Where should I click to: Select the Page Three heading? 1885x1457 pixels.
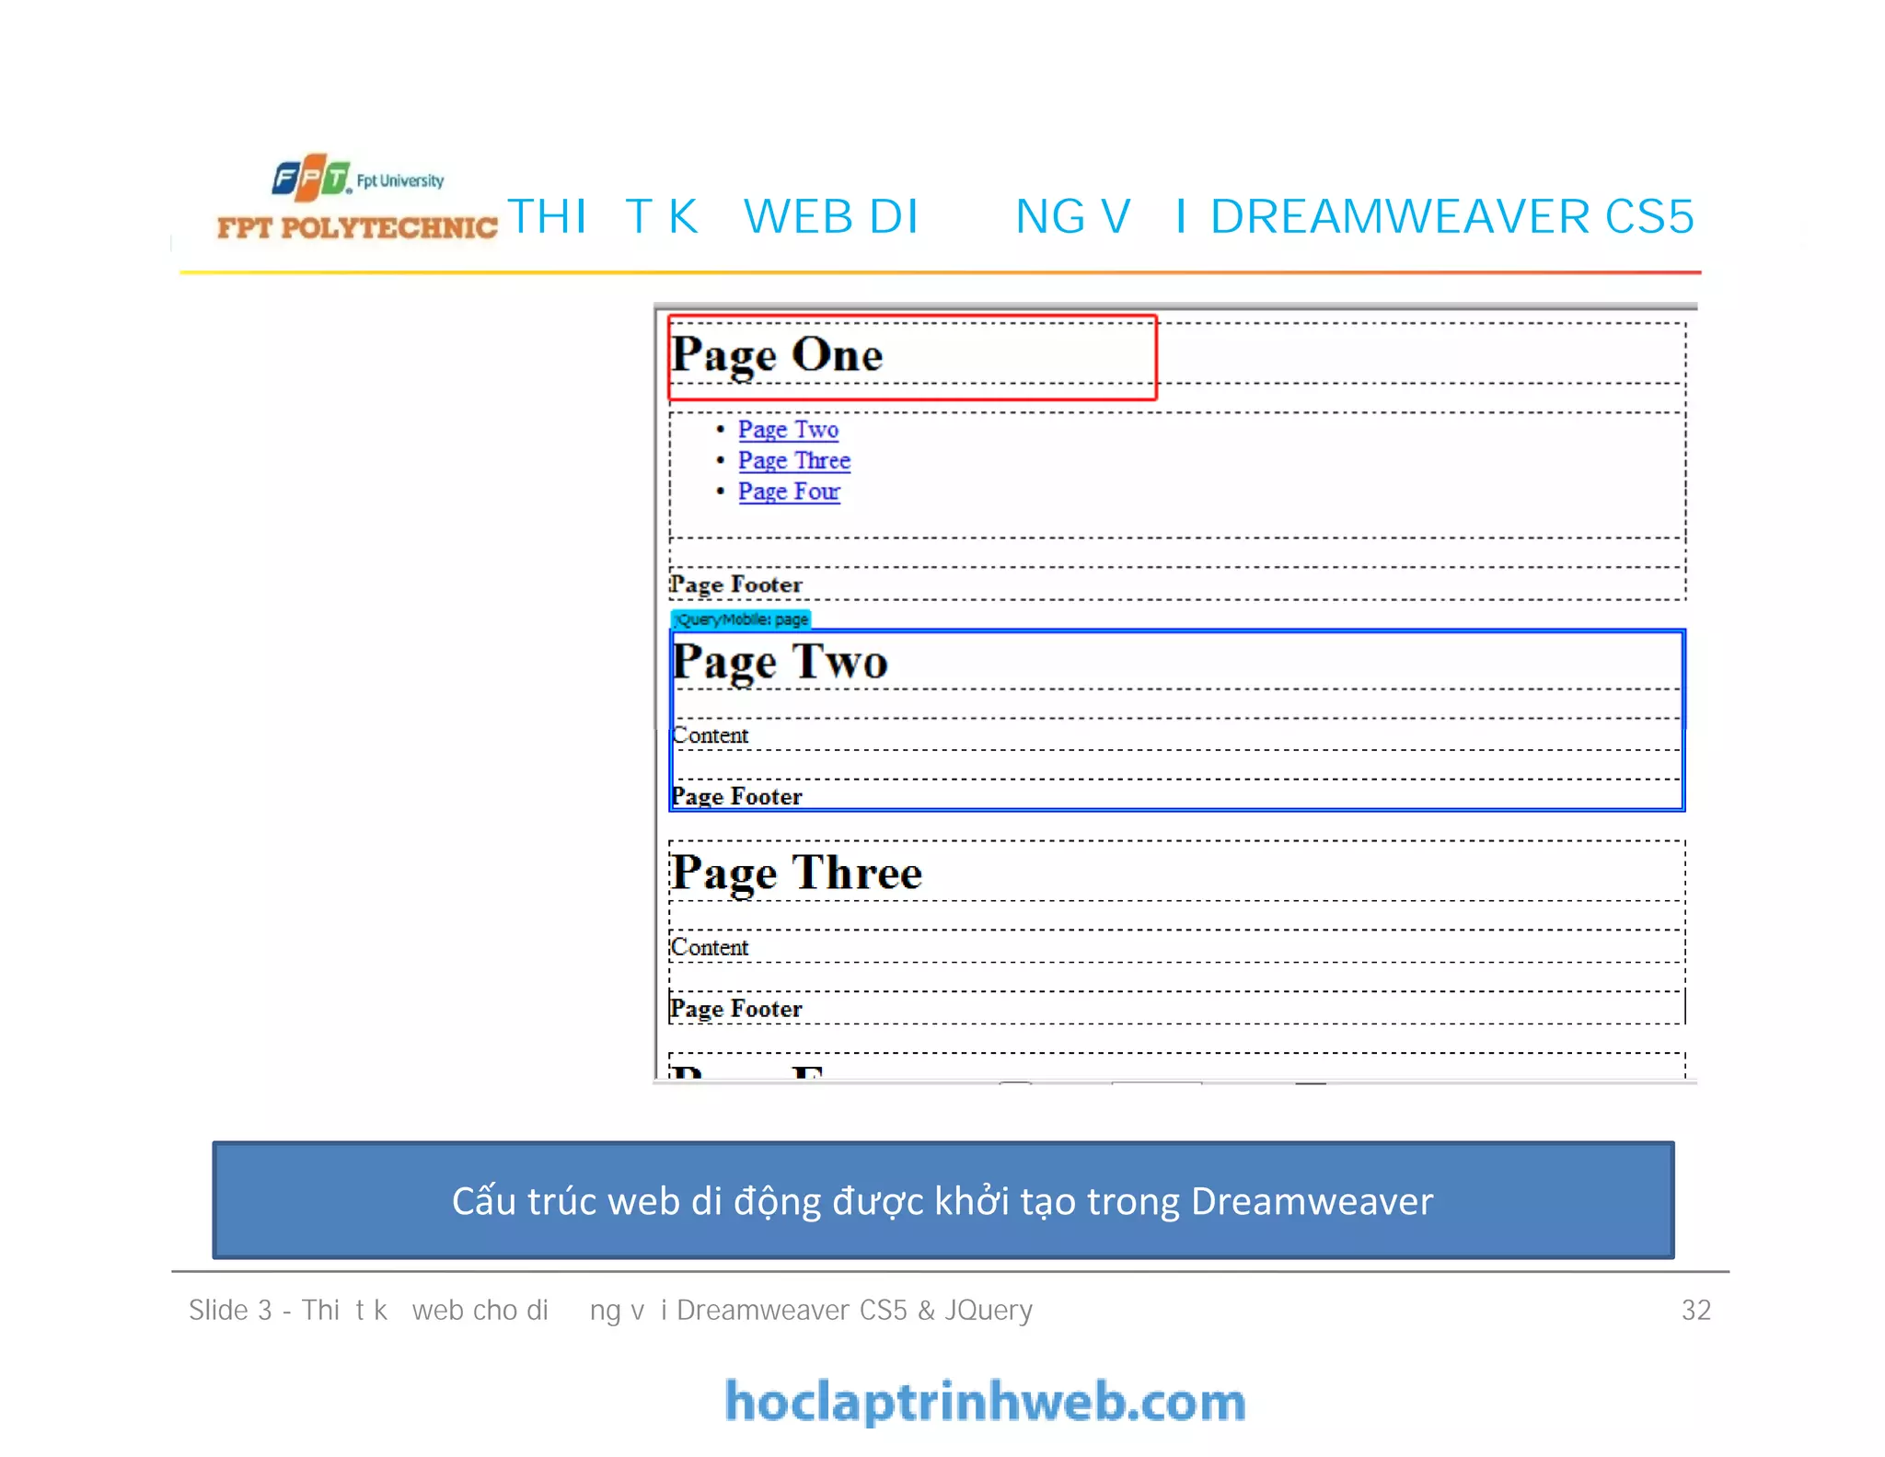795,873
